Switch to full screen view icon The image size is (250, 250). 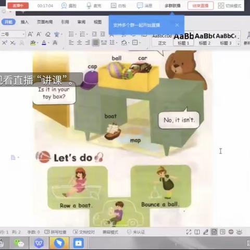(x=189, y=232)
